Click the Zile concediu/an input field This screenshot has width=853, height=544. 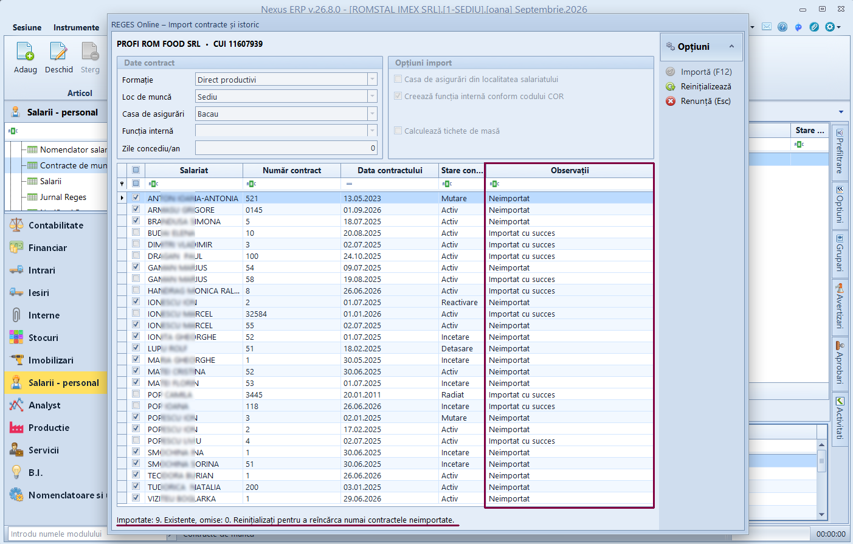[x=286, y=148]
